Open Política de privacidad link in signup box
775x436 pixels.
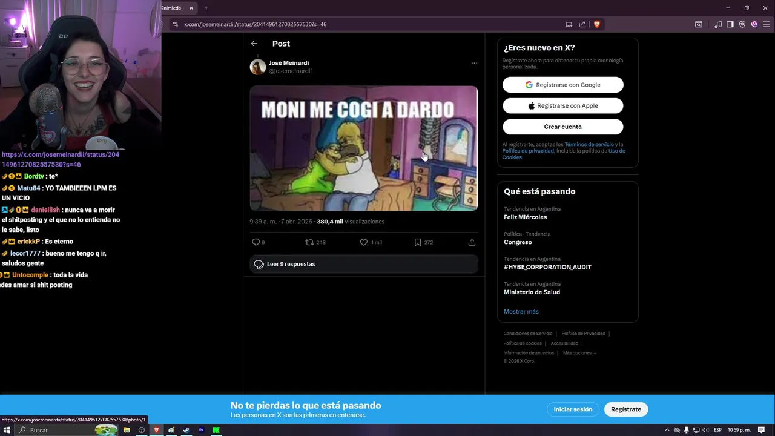pos(528,151)
